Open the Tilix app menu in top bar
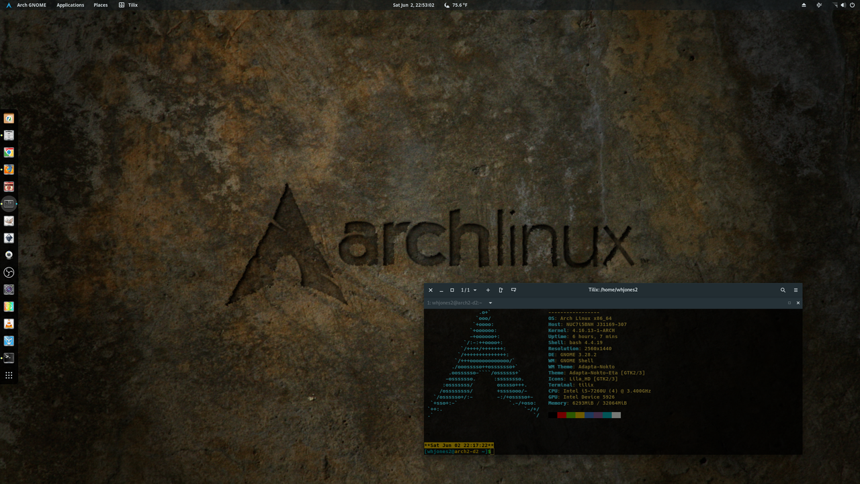860x484 pixels. [128, 5]
